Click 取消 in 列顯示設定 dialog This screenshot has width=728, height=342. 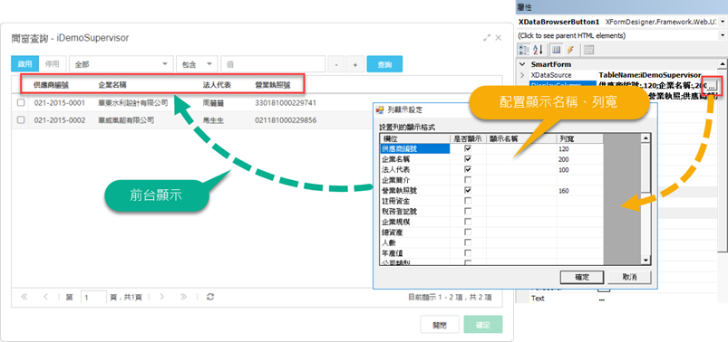pyautogui.click(x=629, y=277)
